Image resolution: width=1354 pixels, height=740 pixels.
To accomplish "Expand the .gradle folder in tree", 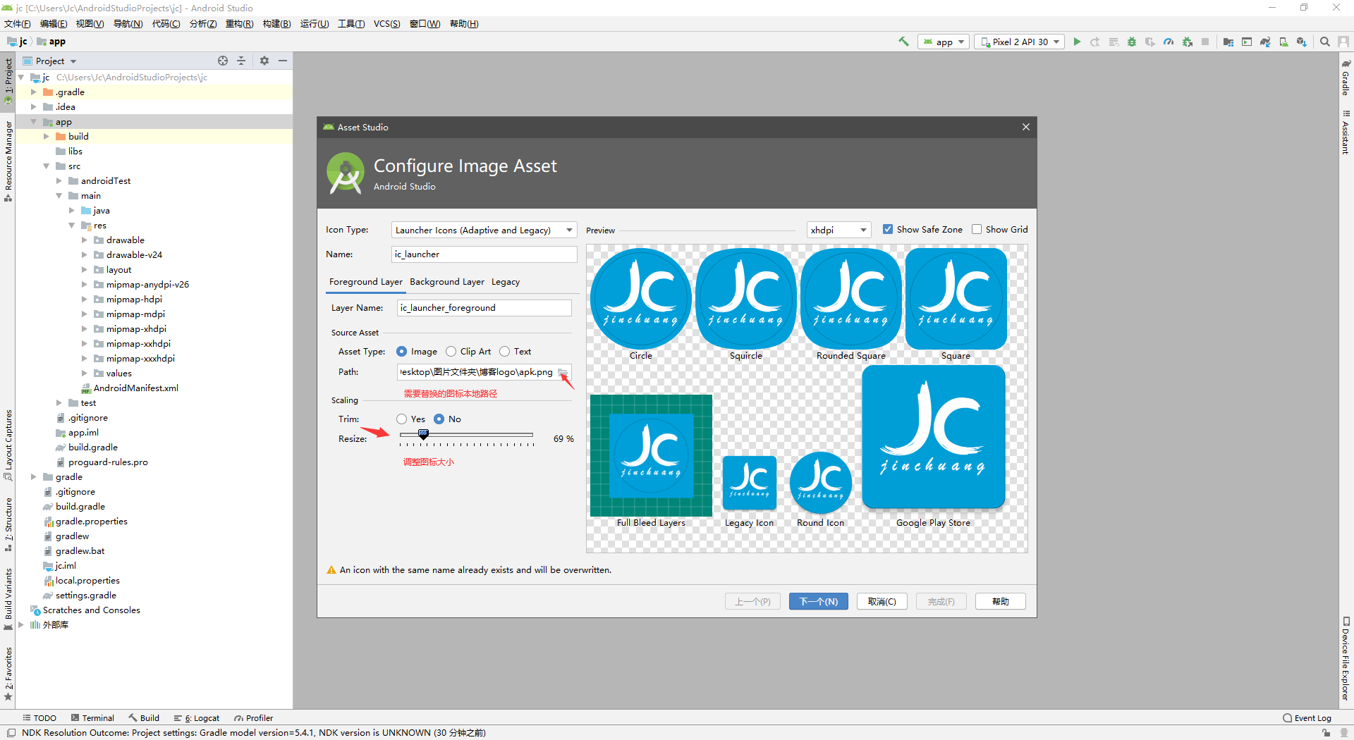I will point(33,92).
